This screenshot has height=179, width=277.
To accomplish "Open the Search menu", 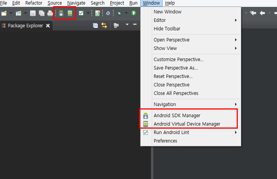I will 97,3.
